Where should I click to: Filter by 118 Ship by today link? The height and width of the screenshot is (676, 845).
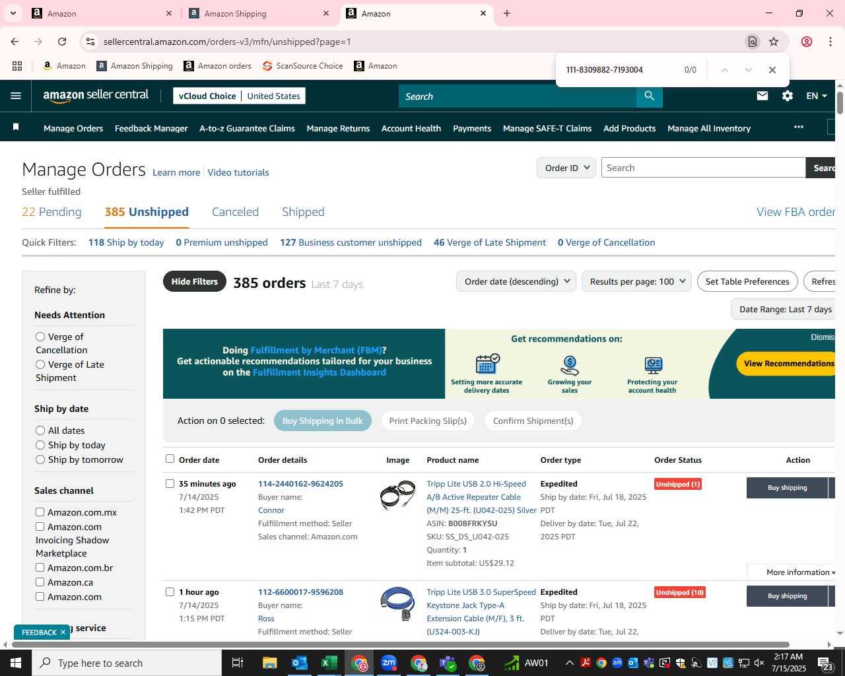click(126, 242)
